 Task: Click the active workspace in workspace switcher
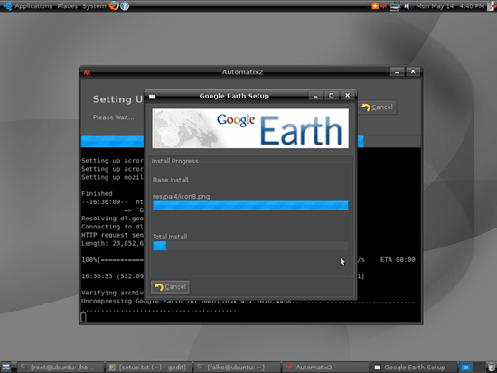click(x=465, y=368)
